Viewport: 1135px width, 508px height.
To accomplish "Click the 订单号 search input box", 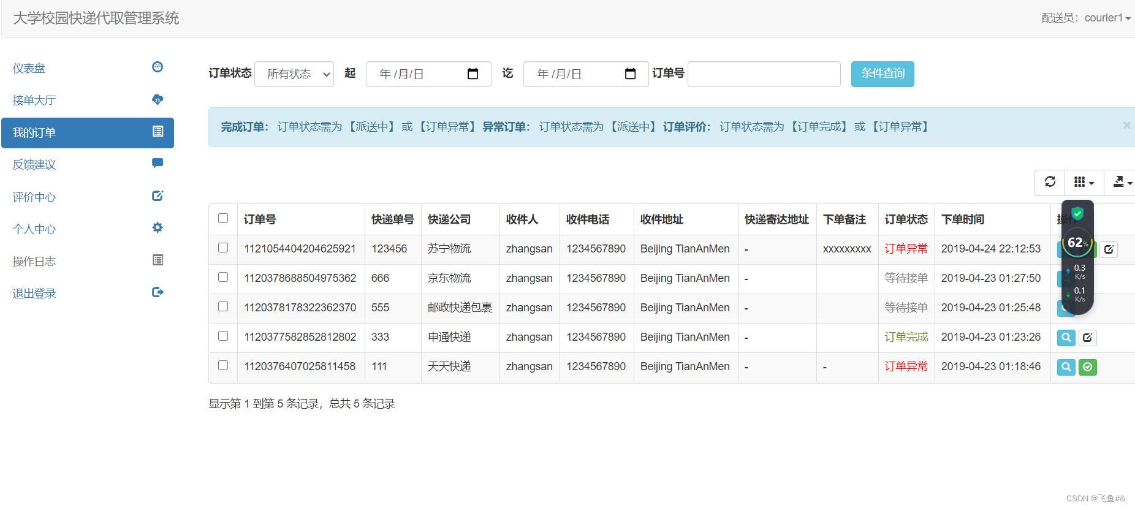I will (x=764, y=74).
